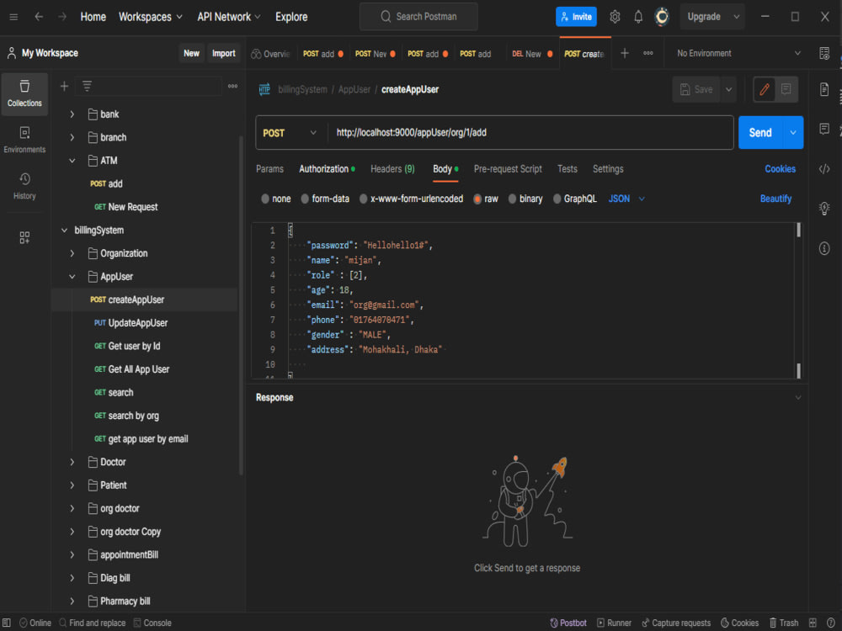Open the Save options arrow
Screen dimensions: 842x631
[x=728, y=90]
